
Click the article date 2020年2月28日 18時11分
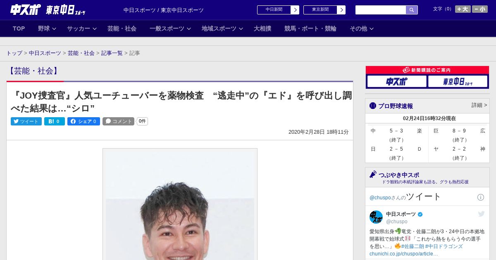(x=319, y=132)
